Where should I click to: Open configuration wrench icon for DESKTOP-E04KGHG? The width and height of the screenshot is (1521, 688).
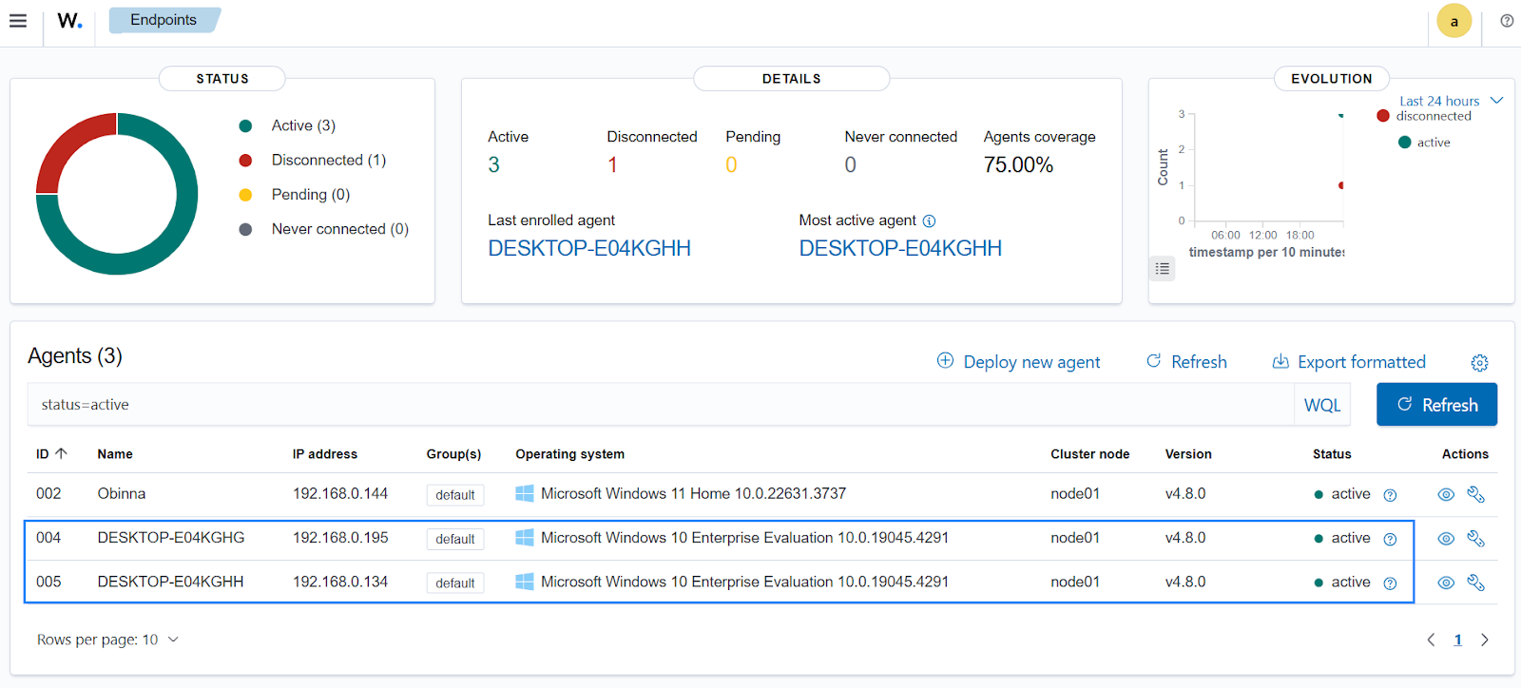(x=1475, y=539)
